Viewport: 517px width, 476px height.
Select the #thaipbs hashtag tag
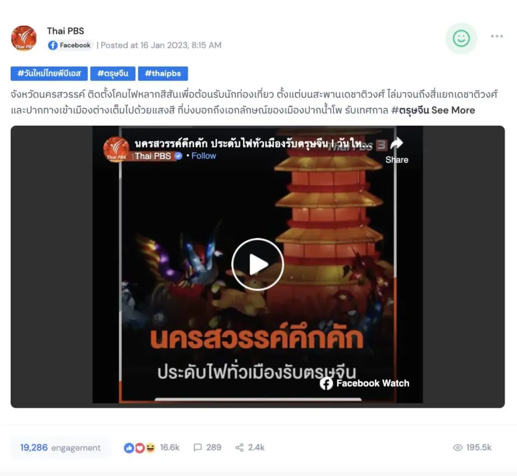coord(163,74)
